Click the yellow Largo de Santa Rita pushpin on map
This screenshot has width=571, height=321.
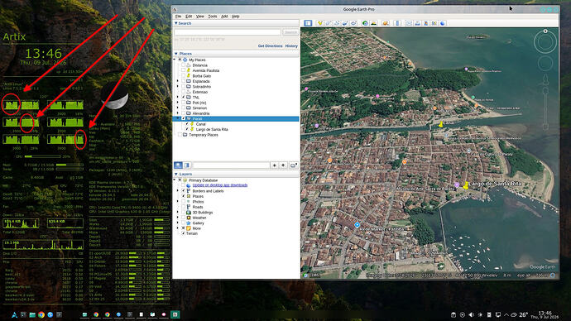466,185
